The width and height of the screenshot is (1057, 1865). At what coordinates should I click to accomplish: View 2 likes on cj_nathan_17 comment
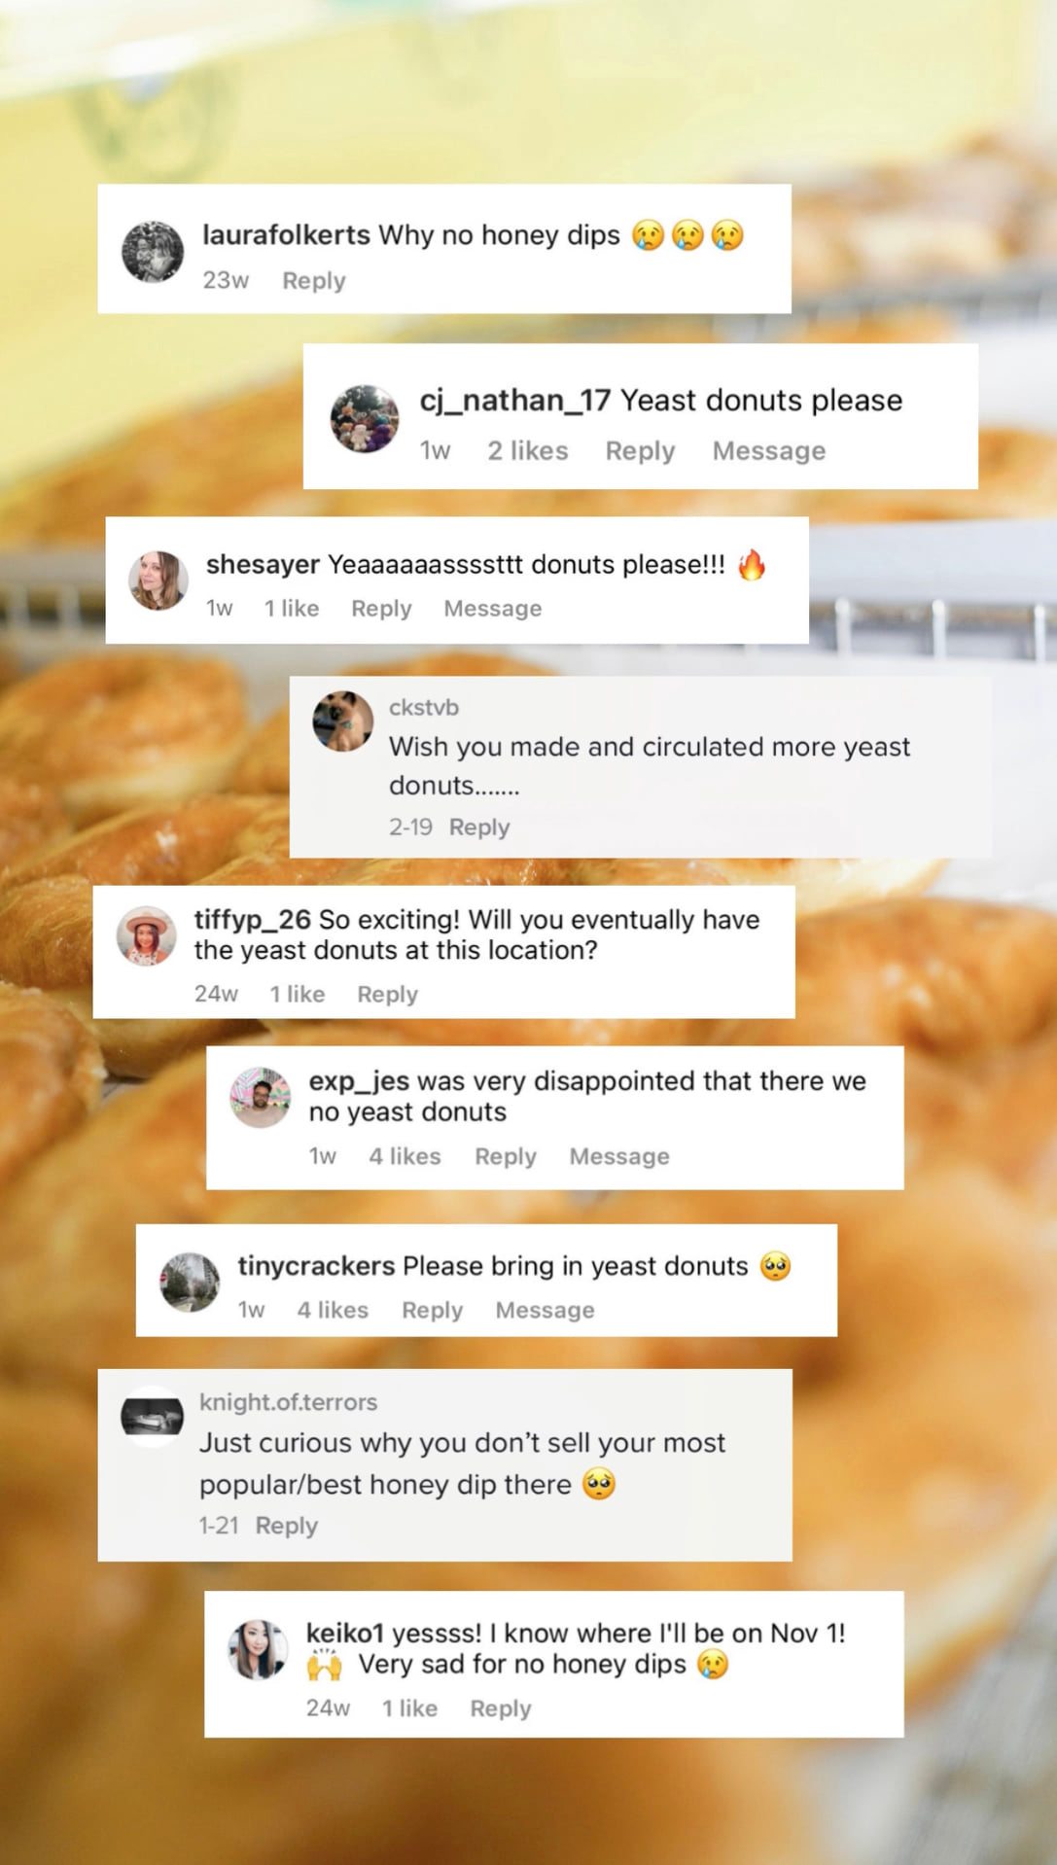[x=527, y=450]
